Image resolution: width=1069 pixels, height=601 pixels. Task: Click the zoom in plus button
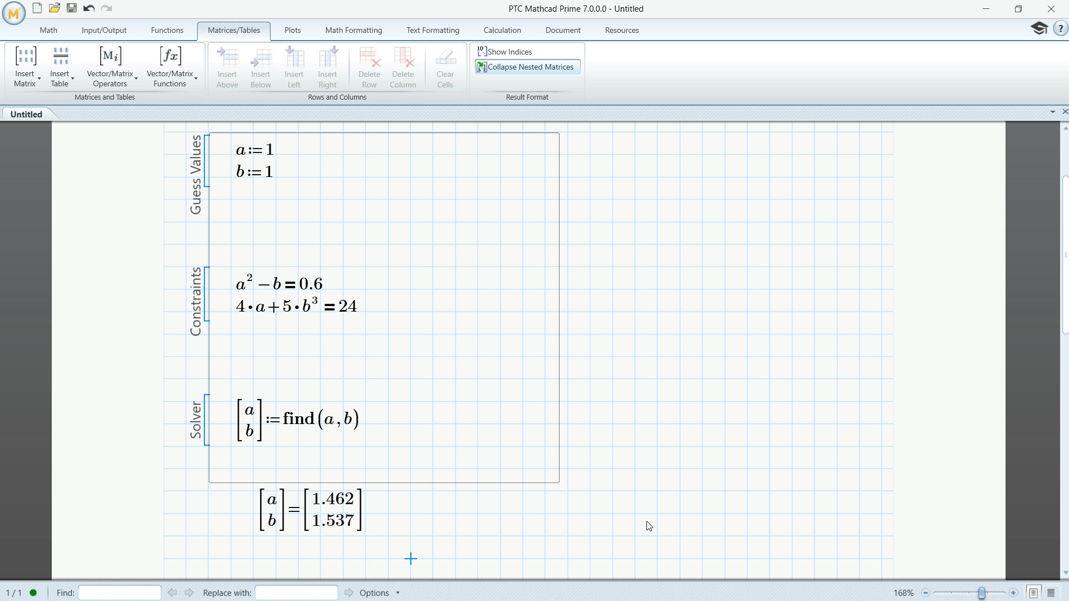[1013, 593]
